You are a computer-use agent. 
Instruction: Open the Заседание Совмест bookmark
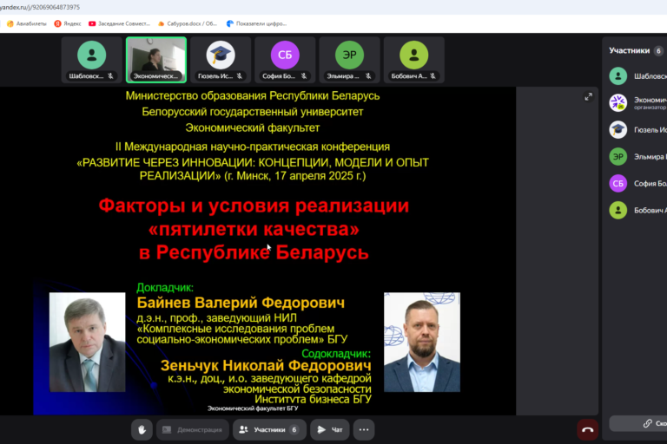(x=120, y=23)
